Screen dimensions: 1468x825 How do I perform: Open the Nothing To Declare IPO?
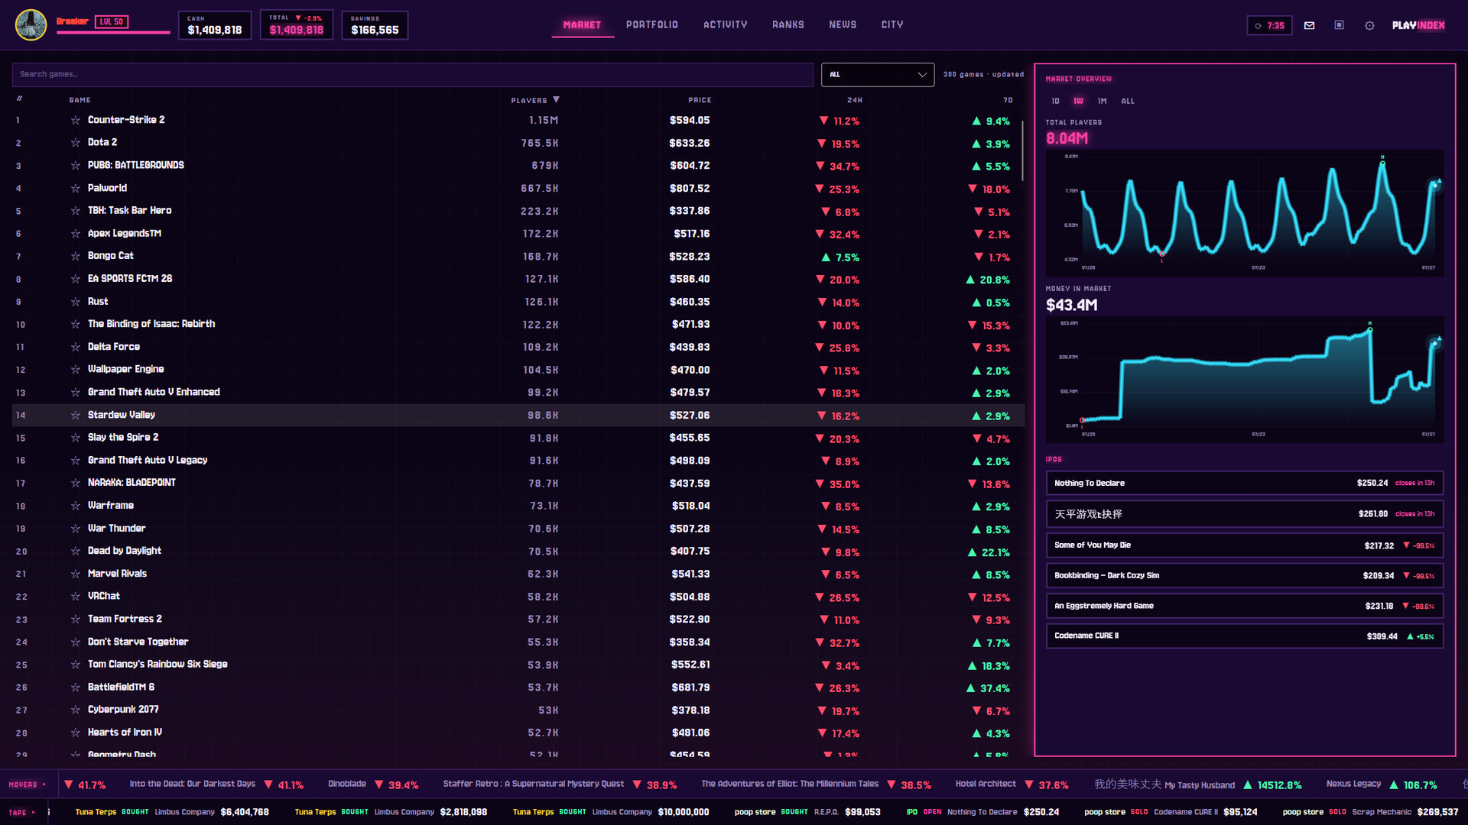1245,484
